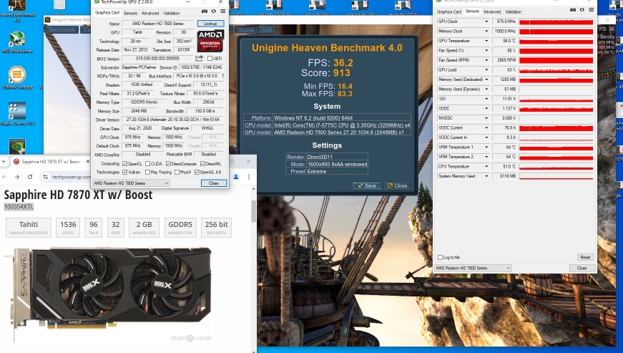Switch to Validation tab in Sensors window
The width and height of the screenshot is (623, 353).
[x=514, y=11]
